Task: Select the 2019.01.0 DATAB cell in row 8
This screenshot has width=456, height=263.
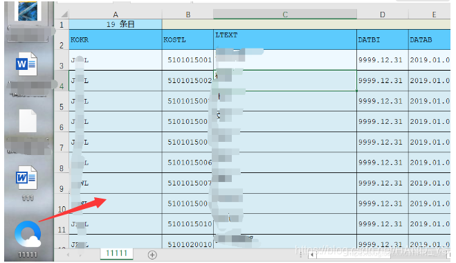Action: tap(430, 163)
